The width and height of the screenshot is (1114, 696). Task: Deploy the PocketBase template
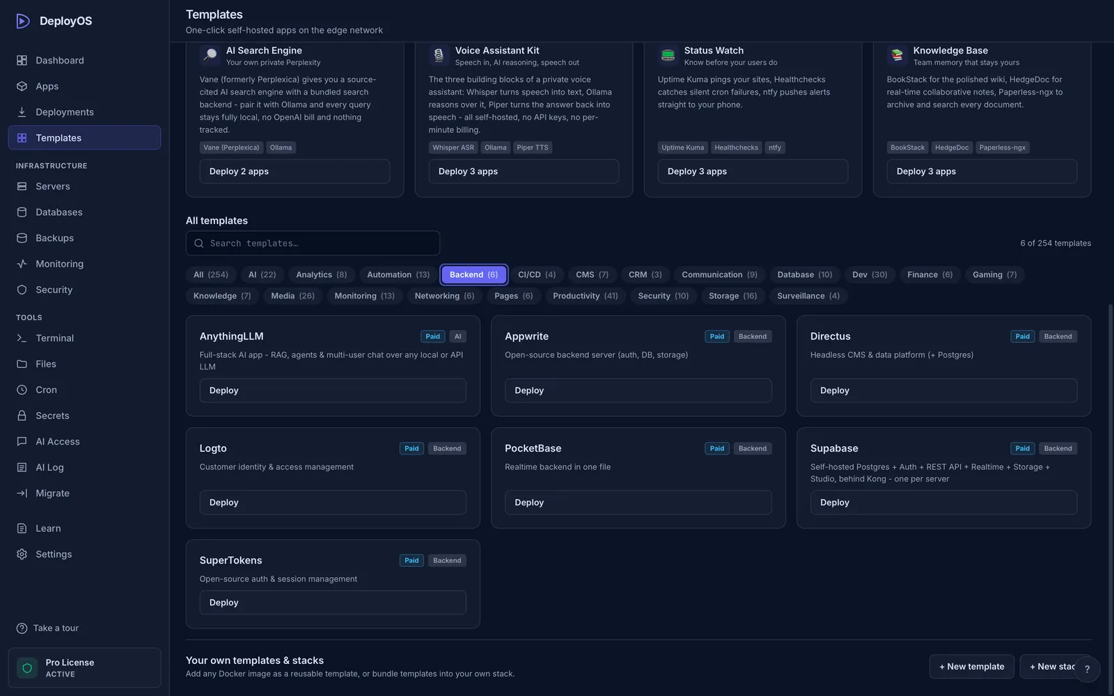pyautogui.click(x=638, y=503)
